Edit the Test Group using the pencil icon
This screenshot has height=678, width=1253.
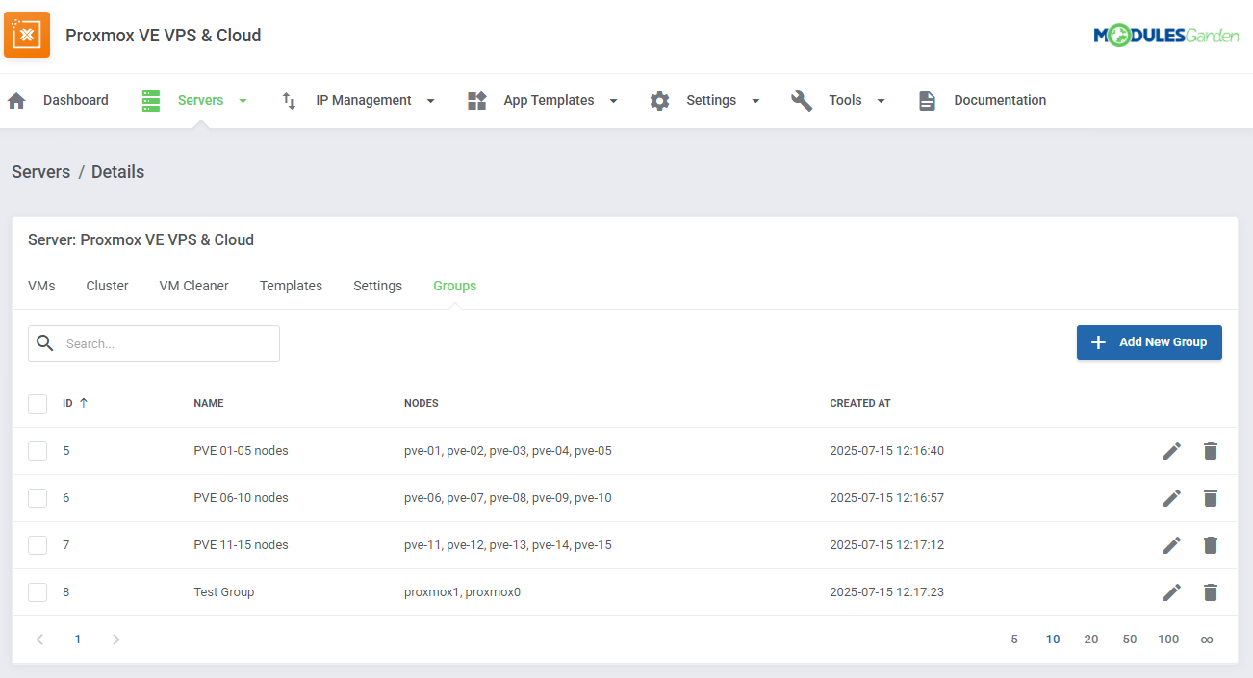click(x=1172, y=592)
